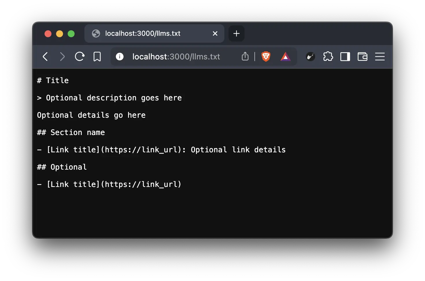Click the round dark extension icon
The image size is (425, 281).
point(311,57)
